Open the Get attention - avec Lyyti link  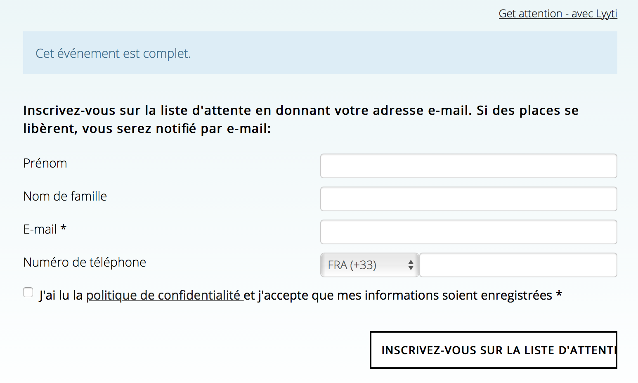click(x=558, y=14)
